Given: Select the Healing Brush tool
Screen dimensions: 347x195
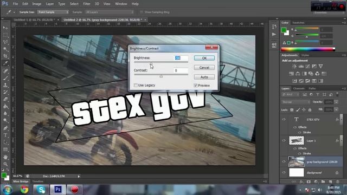Looking at the screenshot, I should 5,71.
